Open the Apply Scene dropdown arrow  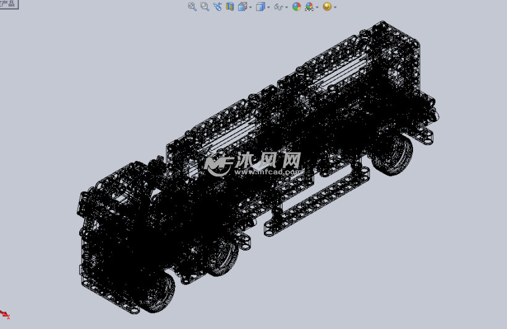click(x=317, y=7)
